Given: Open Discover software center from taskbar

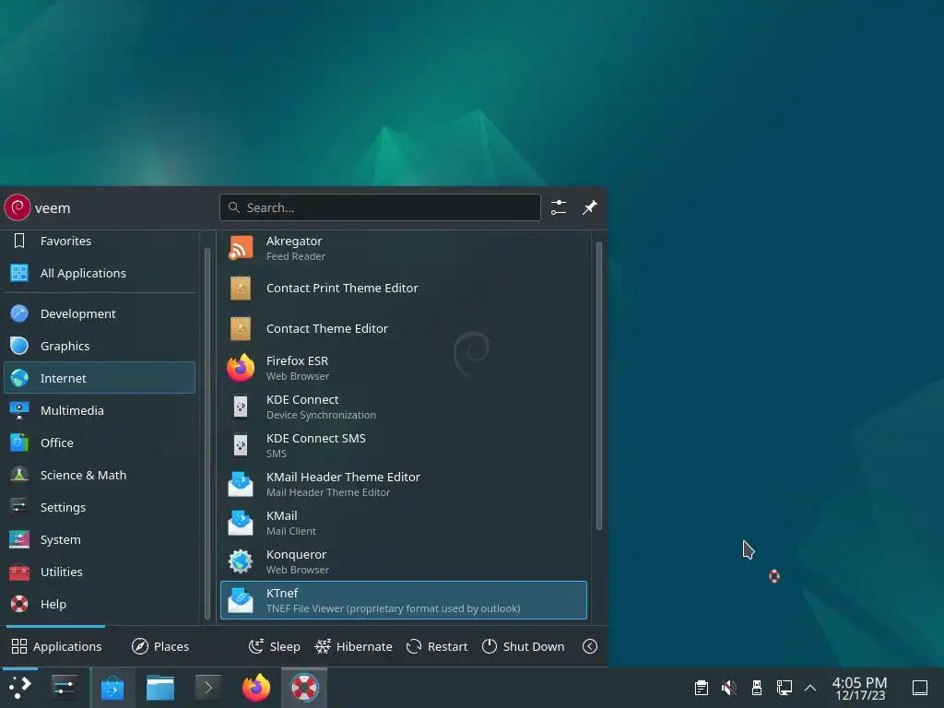Looking at the screenshot, I should pyautogui.click(x=112, y=688).
